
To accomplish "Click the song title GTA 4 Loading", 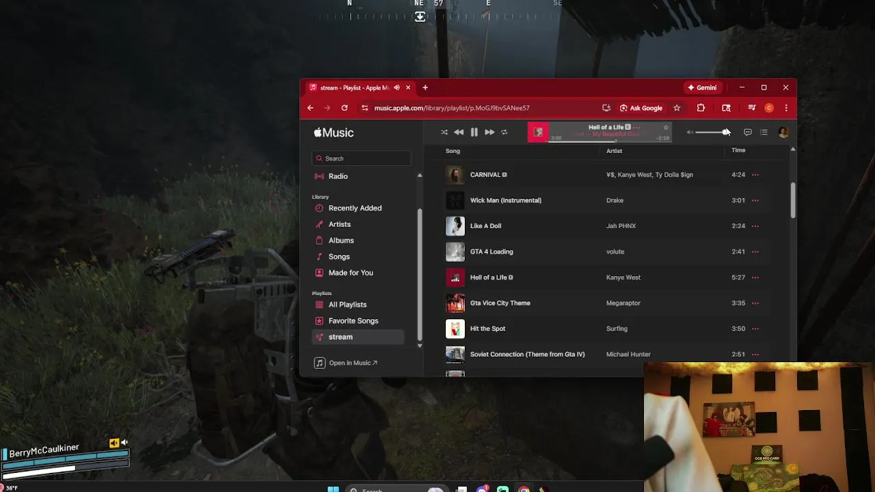I will click(492, 251).
